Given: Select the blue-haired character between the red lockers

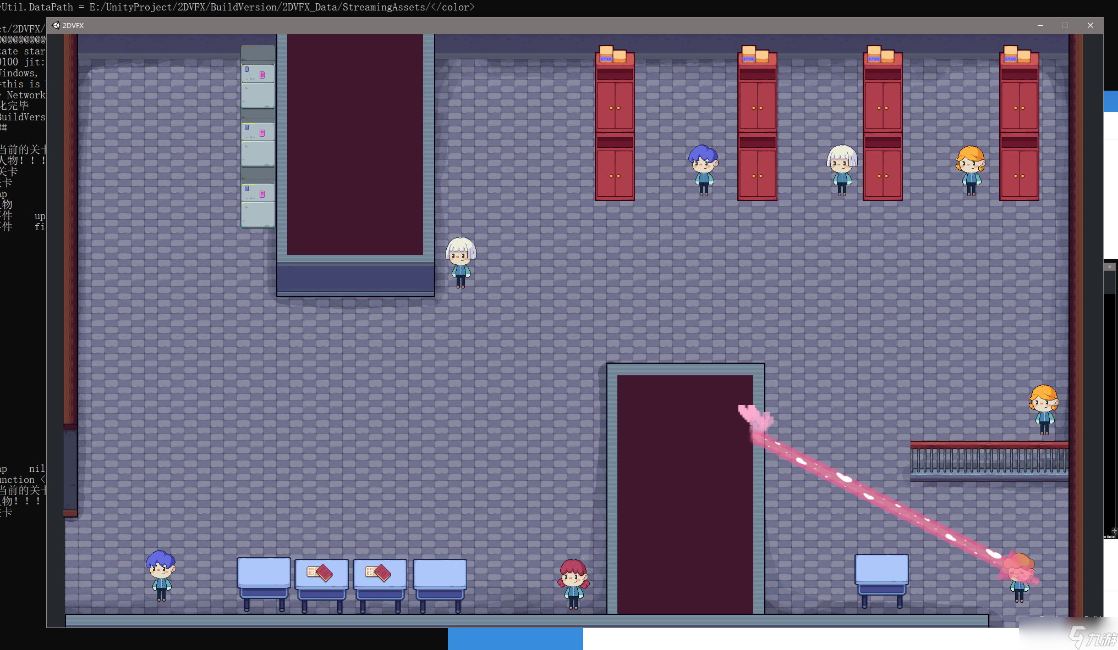Looking at the screenshot, I should [x=703, y=170].
